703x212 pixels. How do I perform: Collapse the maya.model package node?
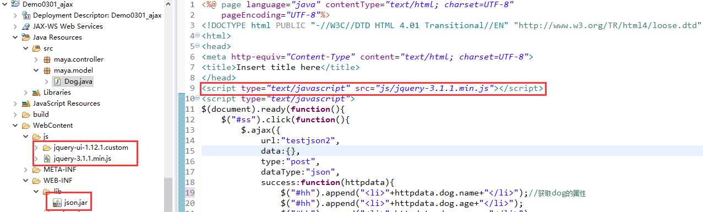[x=36, y=70]
